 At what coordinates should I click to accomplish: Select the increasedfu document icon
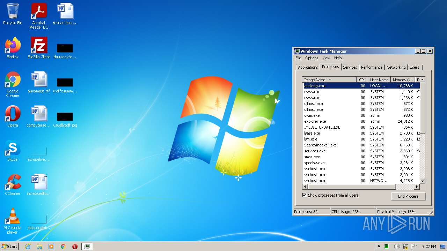point(39,185)
